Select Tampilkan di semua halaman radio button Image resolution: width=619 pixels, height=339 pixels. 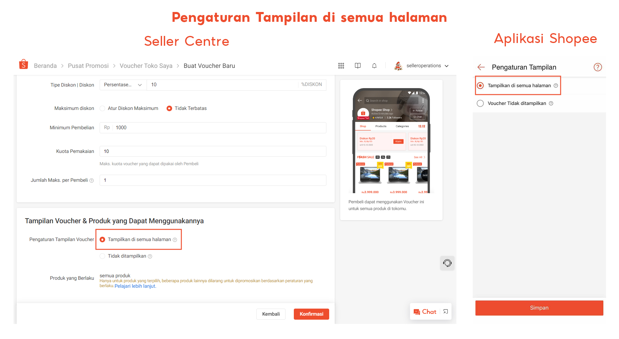[x=103, y=239]
